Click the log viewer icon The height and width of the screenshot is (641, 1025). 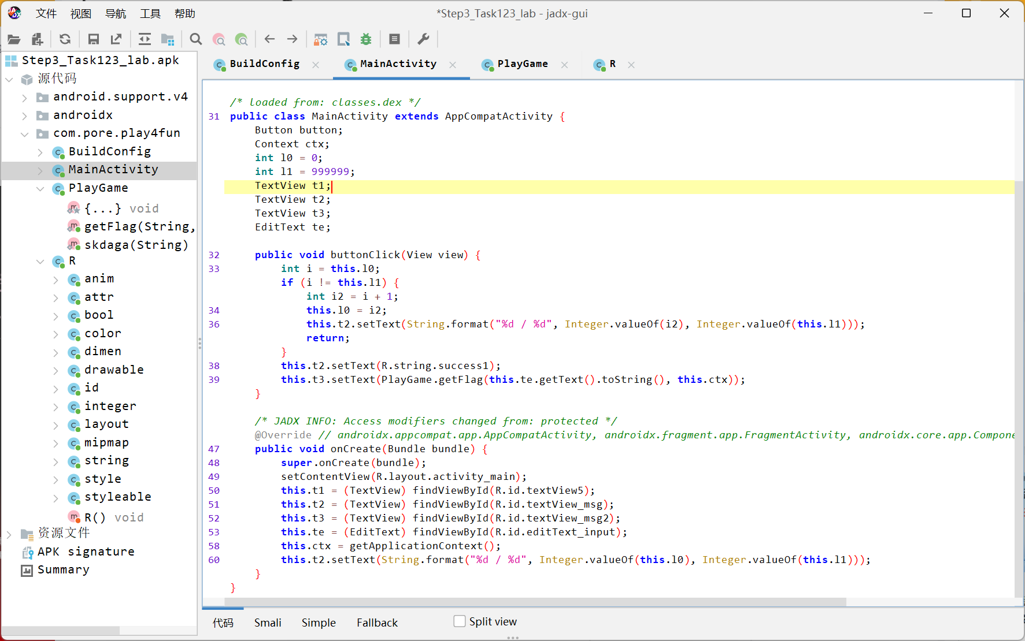click(x=395, y=39)
